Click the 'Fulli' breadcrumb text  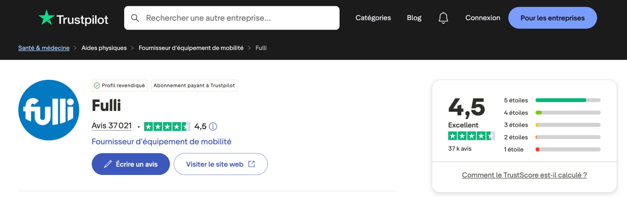(261, 48)
